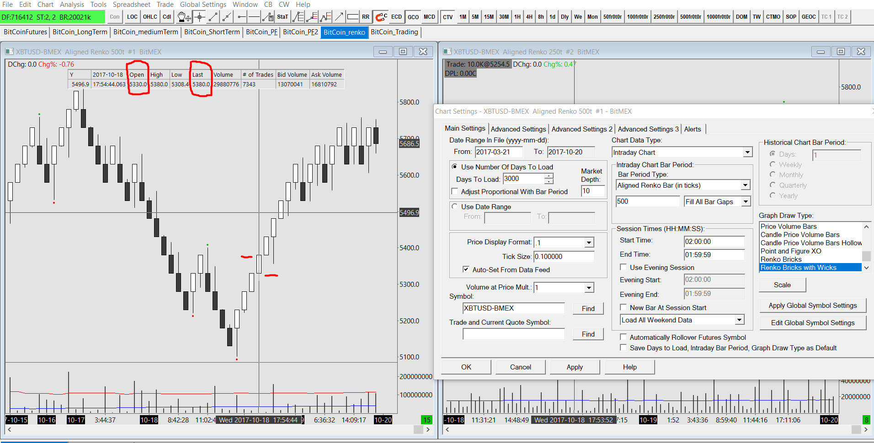
Task: Click the Renko 250t chart horizontal scrollbar thumb
Action: 856,429
